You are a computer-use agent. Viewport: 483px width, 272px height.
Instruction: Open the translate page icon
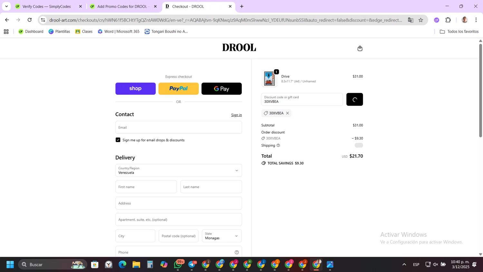pos(411,20)
